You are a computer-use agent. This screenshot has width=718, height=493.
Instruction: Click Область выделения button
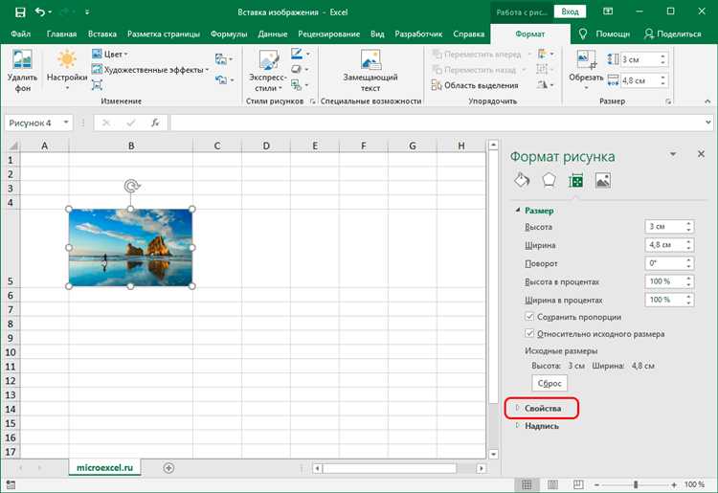pos(475,85)
